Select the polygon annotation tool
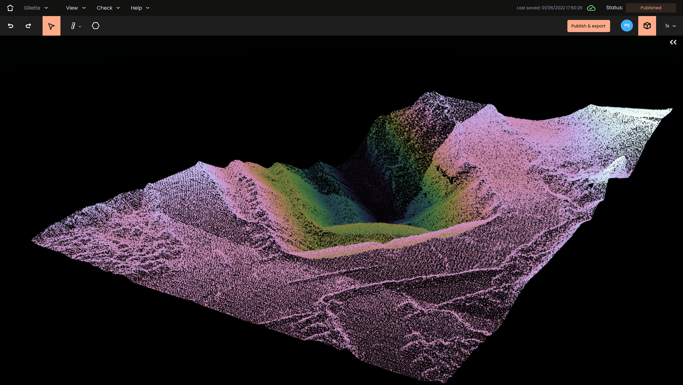Screen dimensions: 683x385 point(96,26)
